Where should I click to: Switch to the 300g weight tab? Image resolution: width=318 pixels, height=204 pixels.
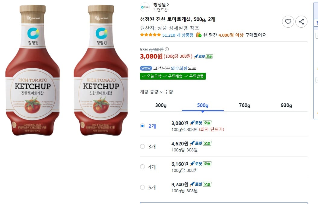[x=161, y=105]
